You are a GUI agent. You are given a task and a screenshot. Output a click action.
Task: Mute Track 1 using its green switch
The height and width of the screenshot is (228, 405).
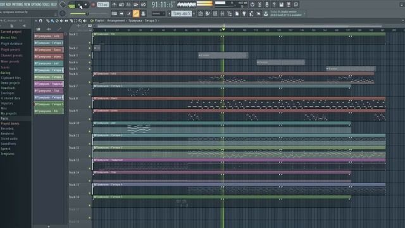pyautogui.click(x=90, y=42)
